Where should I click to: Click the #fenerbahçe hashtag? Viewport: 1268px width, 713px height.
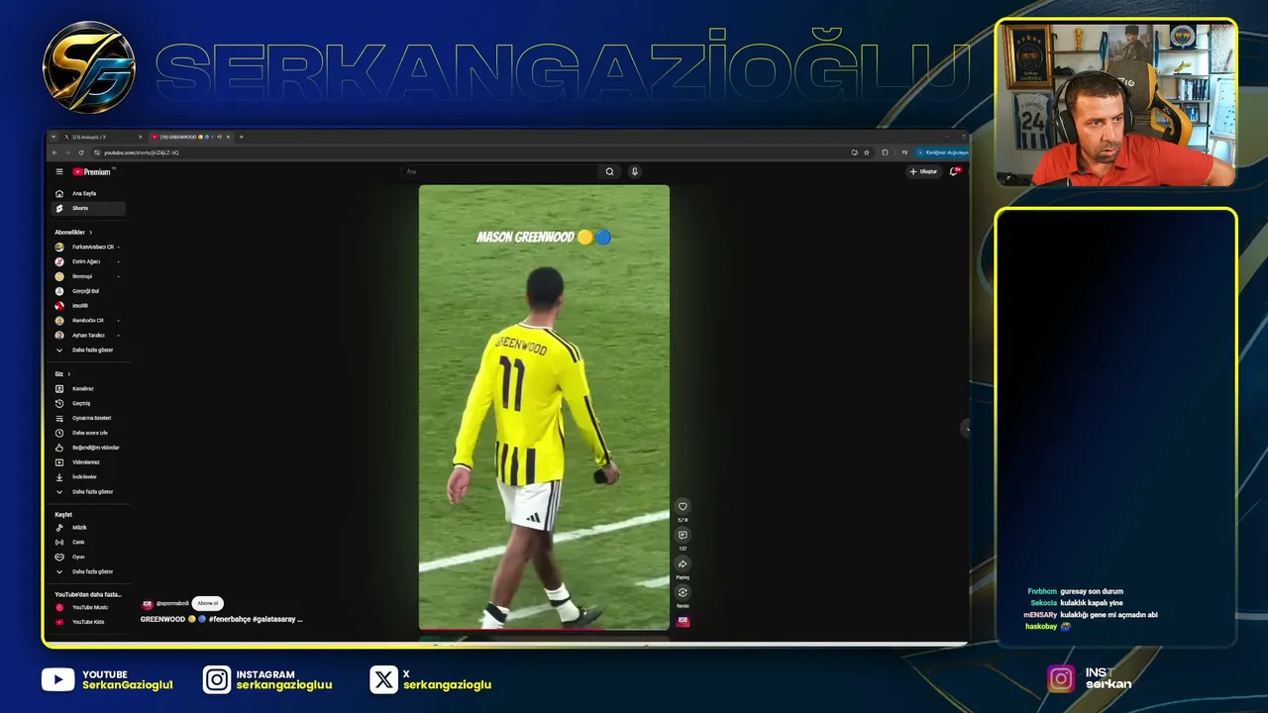(230, 619)
